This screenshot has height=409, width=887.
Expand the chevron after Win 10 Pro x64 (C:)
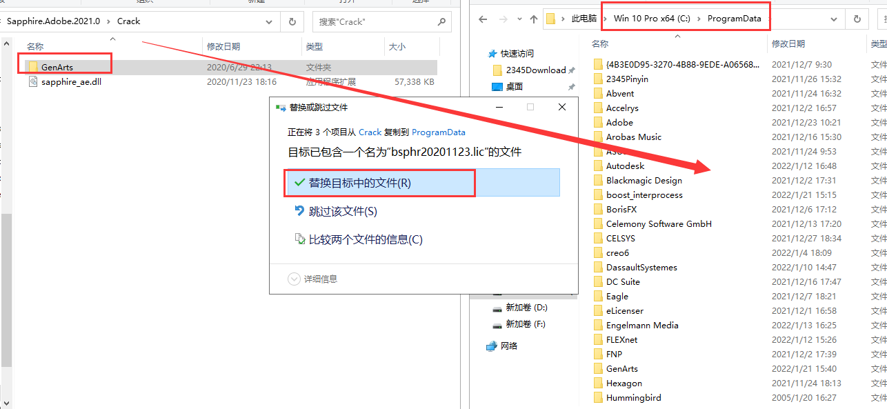(699, 19)
